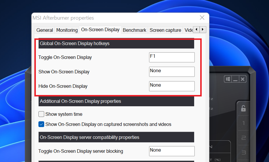Image resolution: width=269 pixels, height=162 pixels.
Task: Enable the Show system time checkbox
Action: point(41,114)
